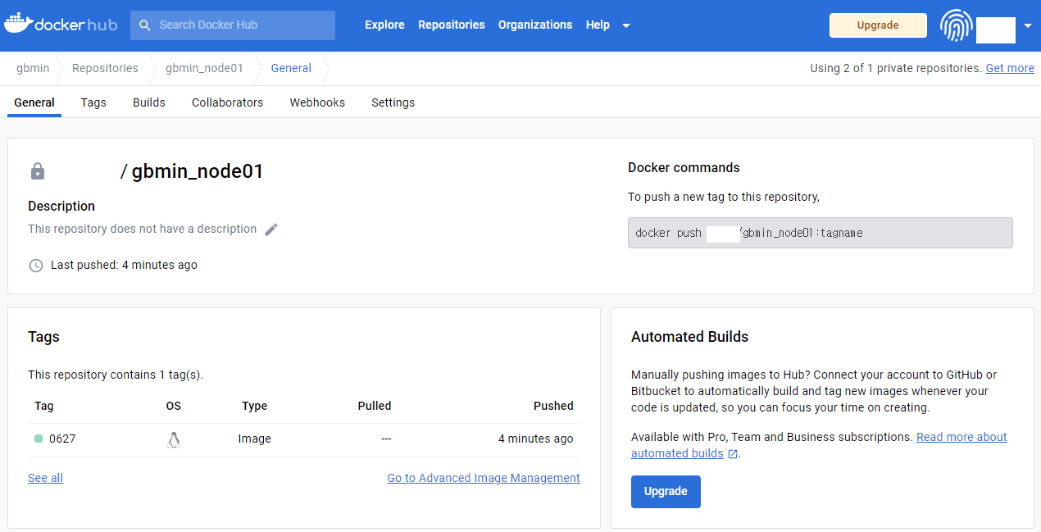Click the OS column header
The height and width of the screenshot is (532, 1041).
(x=173, y=406)
